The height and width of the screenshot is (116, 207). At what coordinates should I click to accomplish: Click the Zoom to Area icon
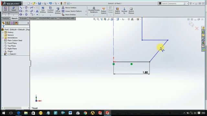coord(98,19)
